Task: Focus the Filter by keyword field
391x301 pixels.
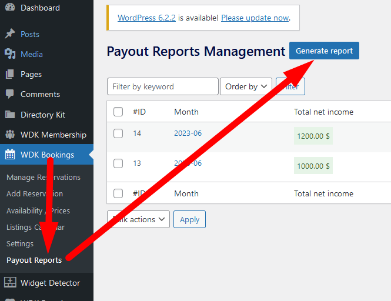Action: [x=163, y=86]
